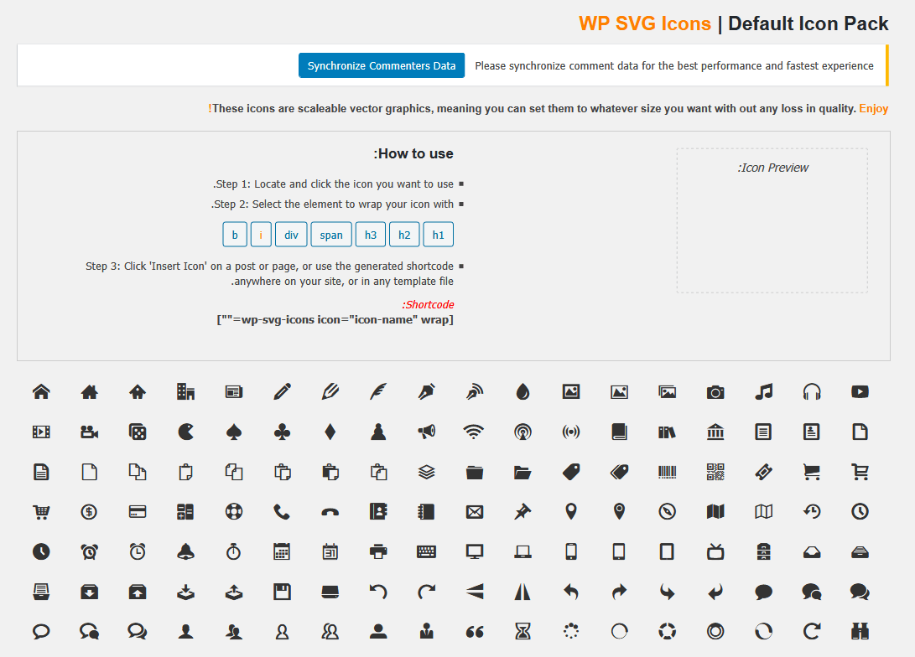Select the megaphone icon
The image size is (915, 657).
coord(427,432)
